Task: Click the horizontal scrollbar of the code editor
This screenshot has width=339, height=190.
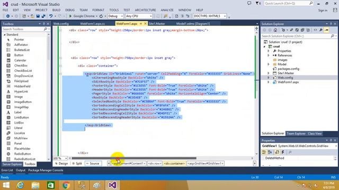Action: tap(134, 158)
